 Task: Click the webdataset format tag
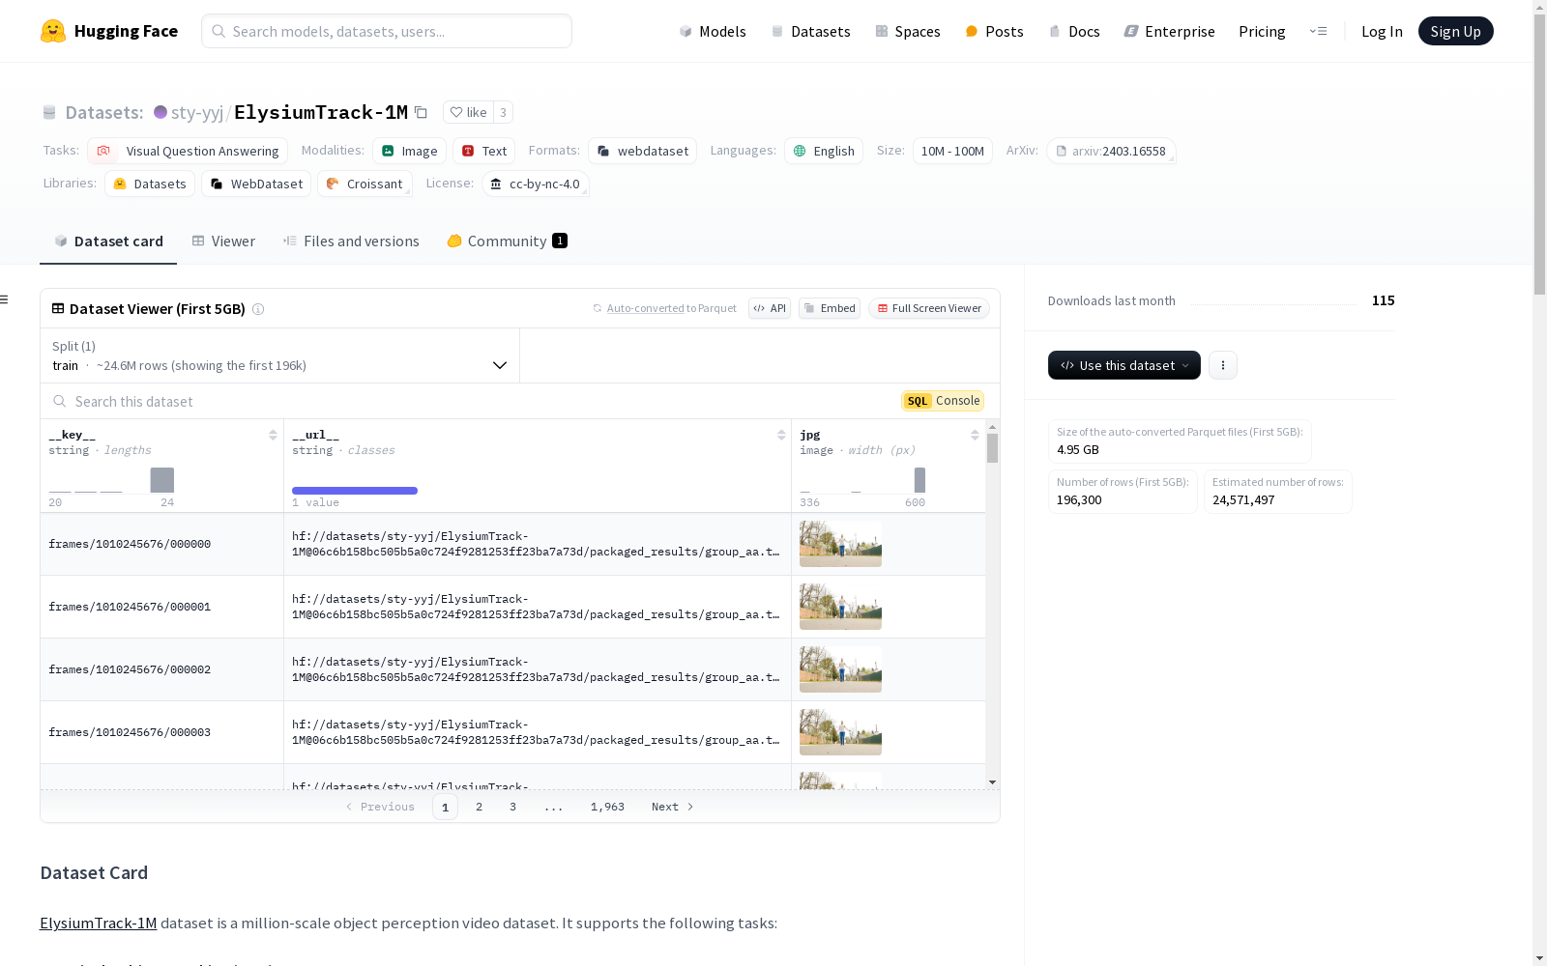point(642,151)
